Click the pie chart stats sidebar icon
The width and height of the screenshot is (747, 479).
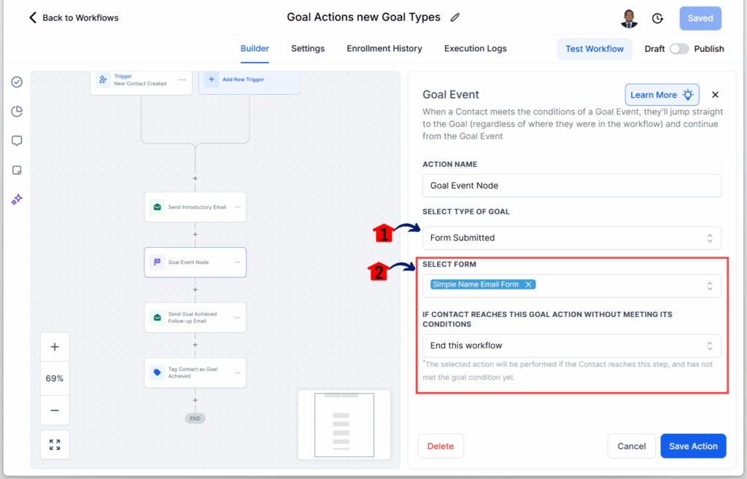tap(17, 112)
